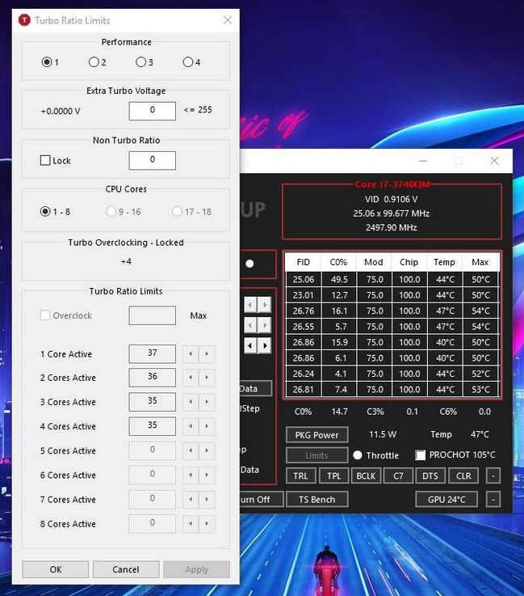Confirm with the OK button
This screenshot has height=596, width=524.
tap(56, 569)
